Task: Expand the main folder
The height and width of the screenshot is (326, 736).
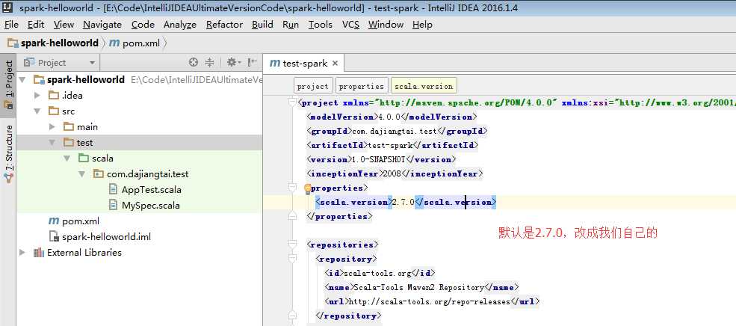Action: [52, 127]
